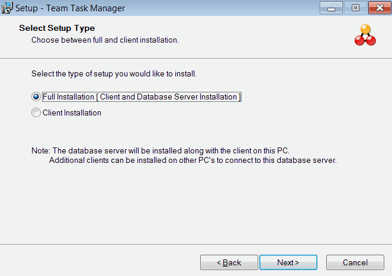Select the Full Installation radio button

coord(36,97)
